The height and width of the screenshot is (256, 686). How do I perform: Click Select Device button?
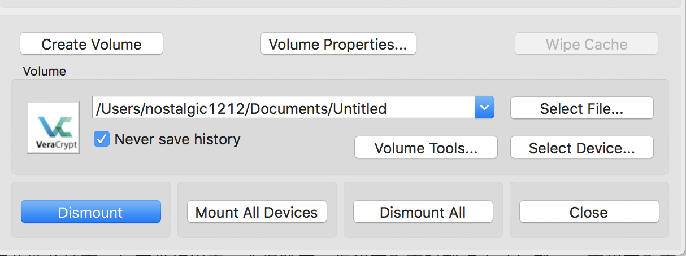click(x=581, y=148)
